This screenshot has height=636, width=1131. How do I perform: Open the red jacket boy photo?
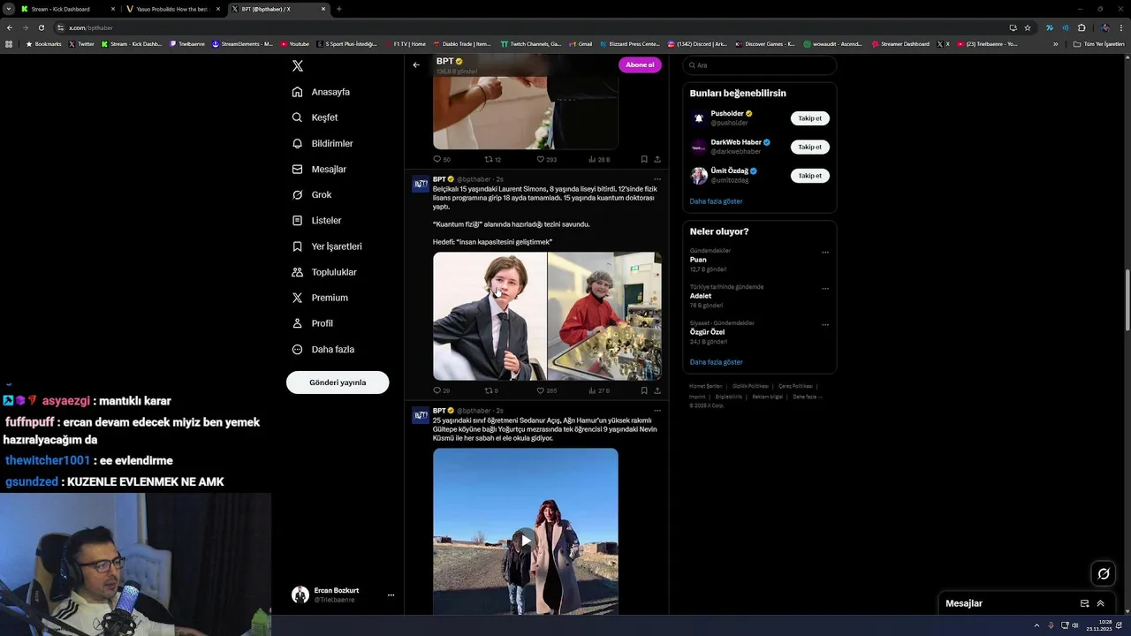pyautogui.click(x=604, y=316)
